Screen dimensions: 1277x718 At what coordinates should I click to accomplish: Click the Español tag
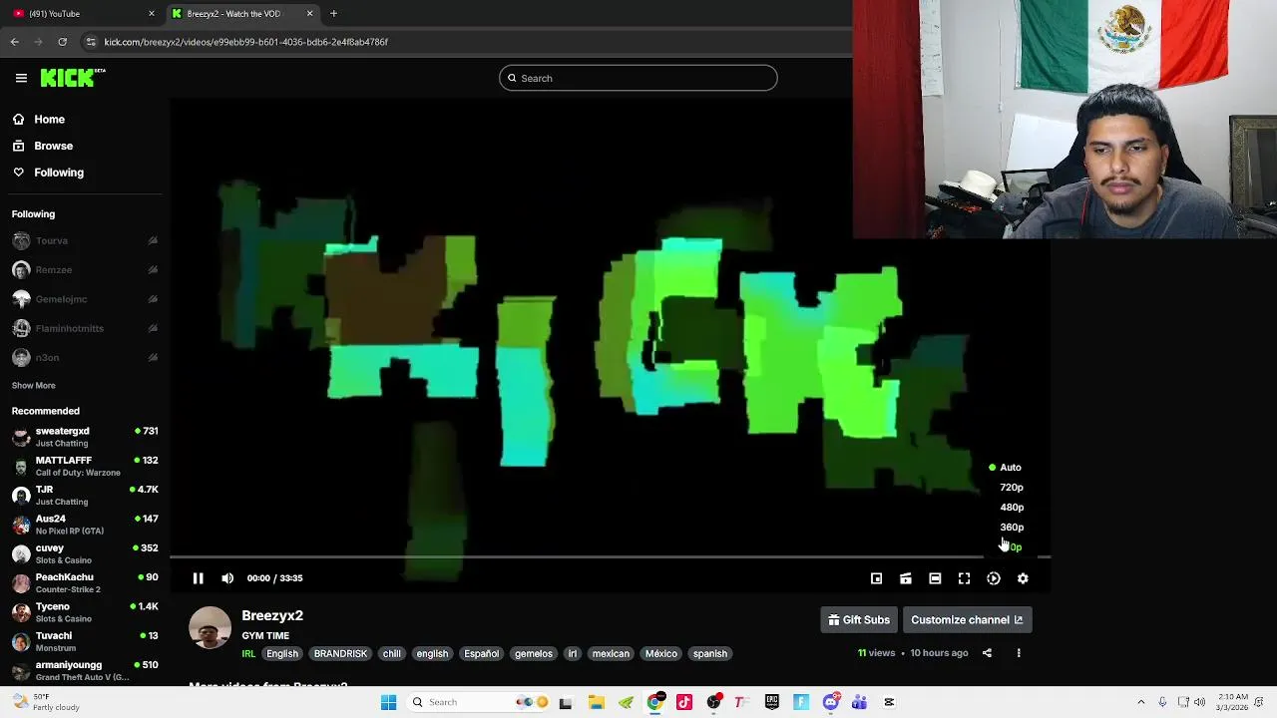coord(481,654)
